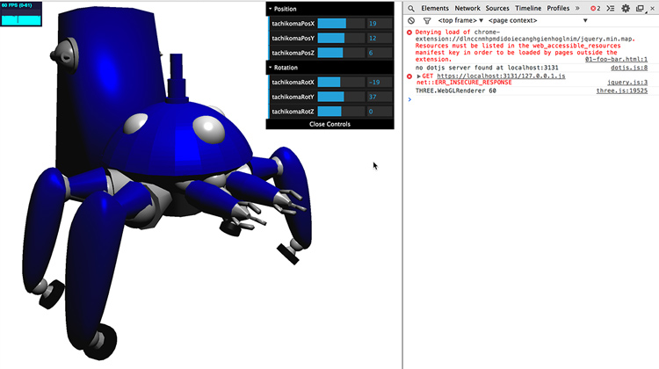Switch to the Network tab
This screenshot has width=659, height=369.
[467, 8]
